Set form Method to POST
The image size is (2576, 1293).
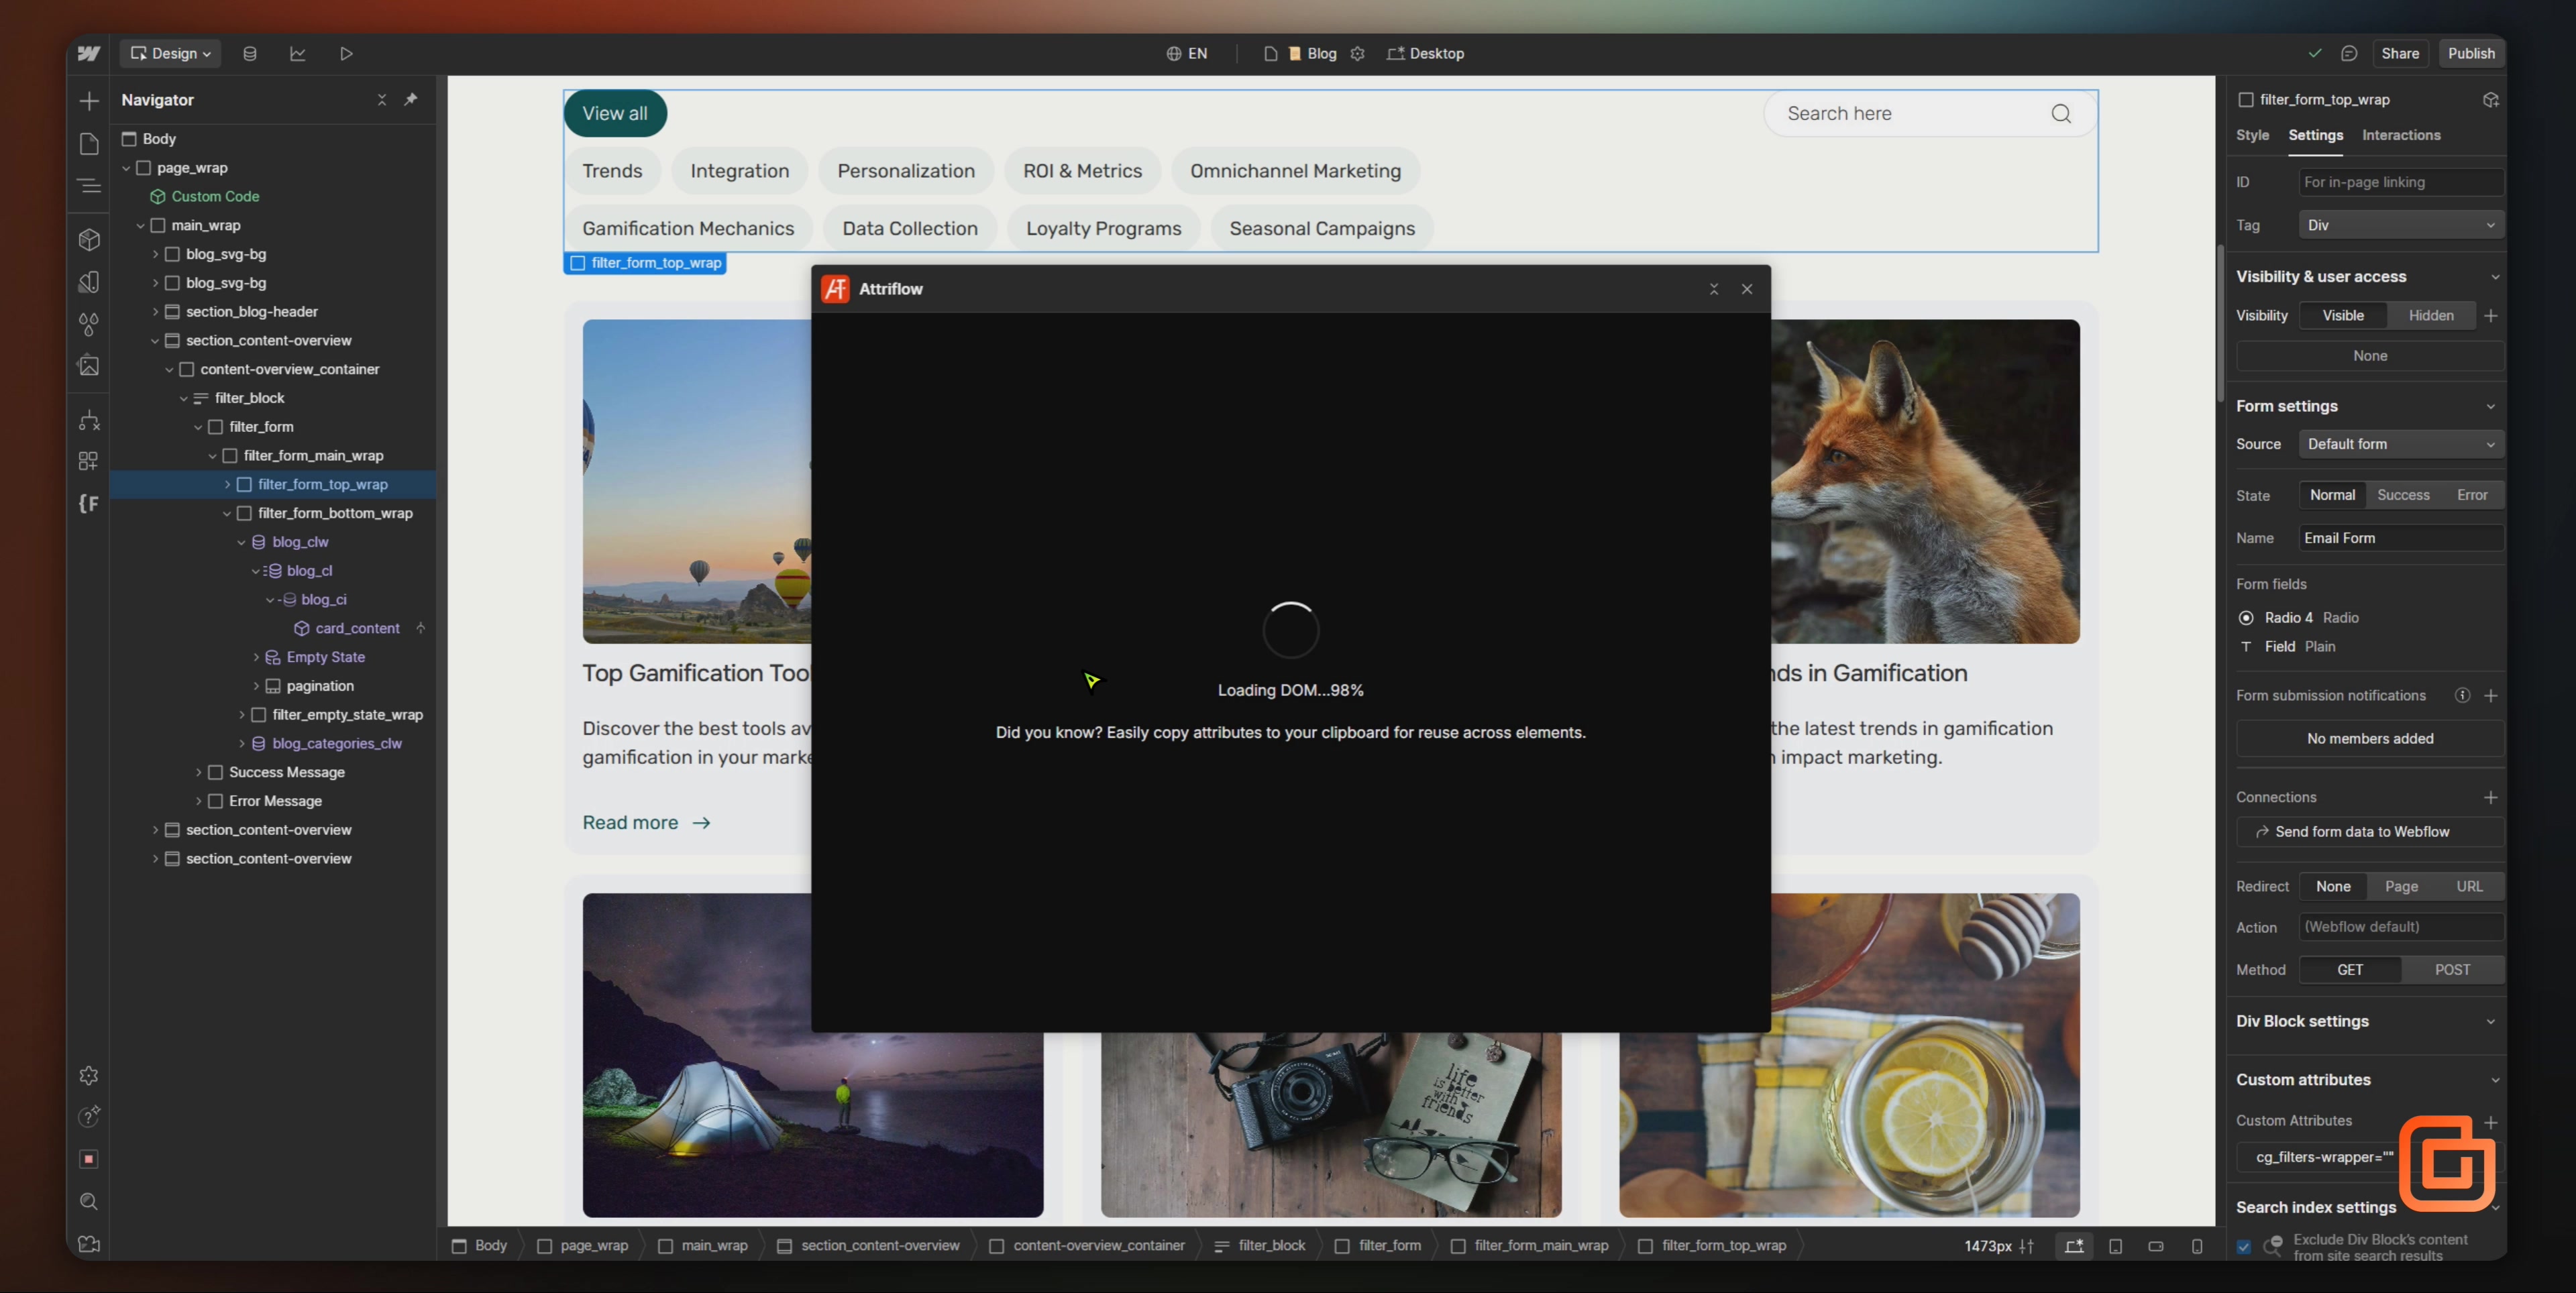(x=2452, y=970)
